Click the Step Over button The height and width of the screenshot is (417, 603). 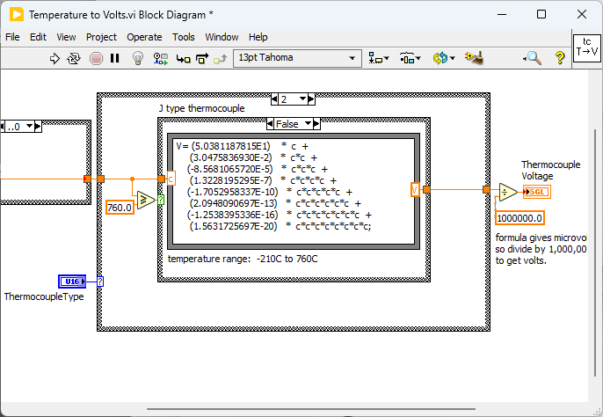tap(202, 59)
